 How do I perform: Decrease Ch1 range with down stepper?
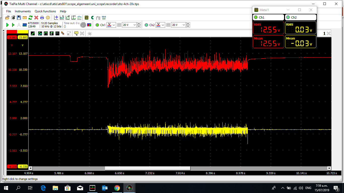(139, 26)
